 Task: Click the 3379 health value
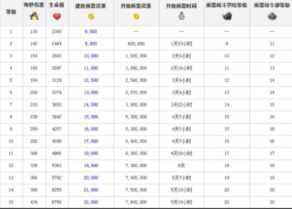pos(56,92)
